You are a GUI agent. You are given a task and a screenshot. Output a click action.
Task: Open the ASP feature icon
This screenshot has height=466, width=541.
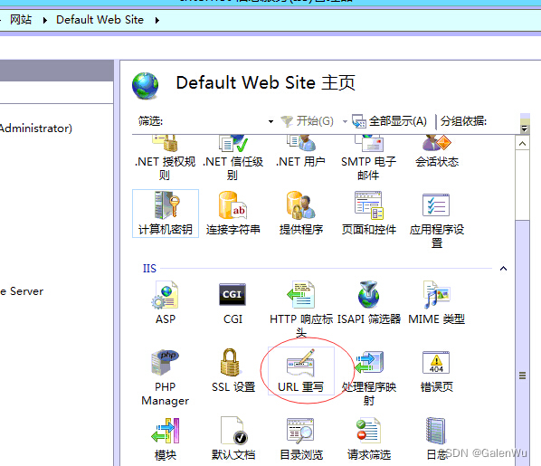click(x=166, y=302)
